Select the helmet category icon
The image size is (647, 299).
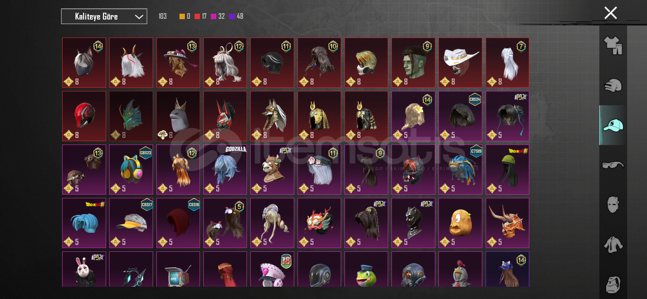pyautogui.click(x=613, y=86)
